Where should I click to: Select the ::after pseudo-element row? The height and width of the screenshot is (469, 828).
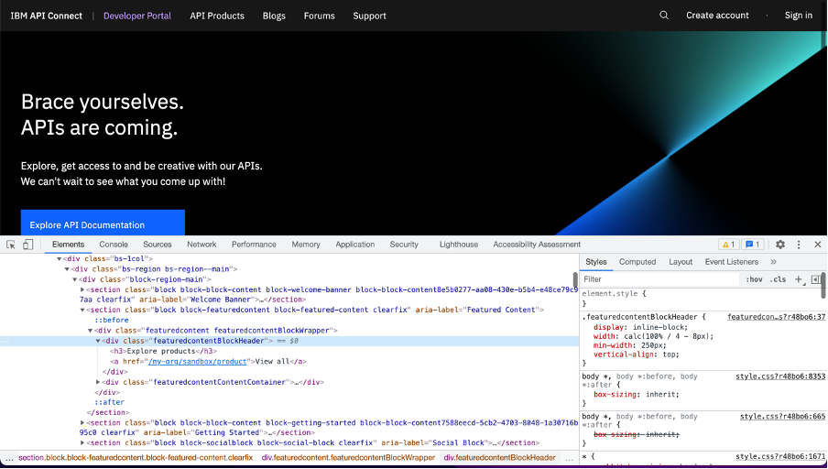pos(109,402)
